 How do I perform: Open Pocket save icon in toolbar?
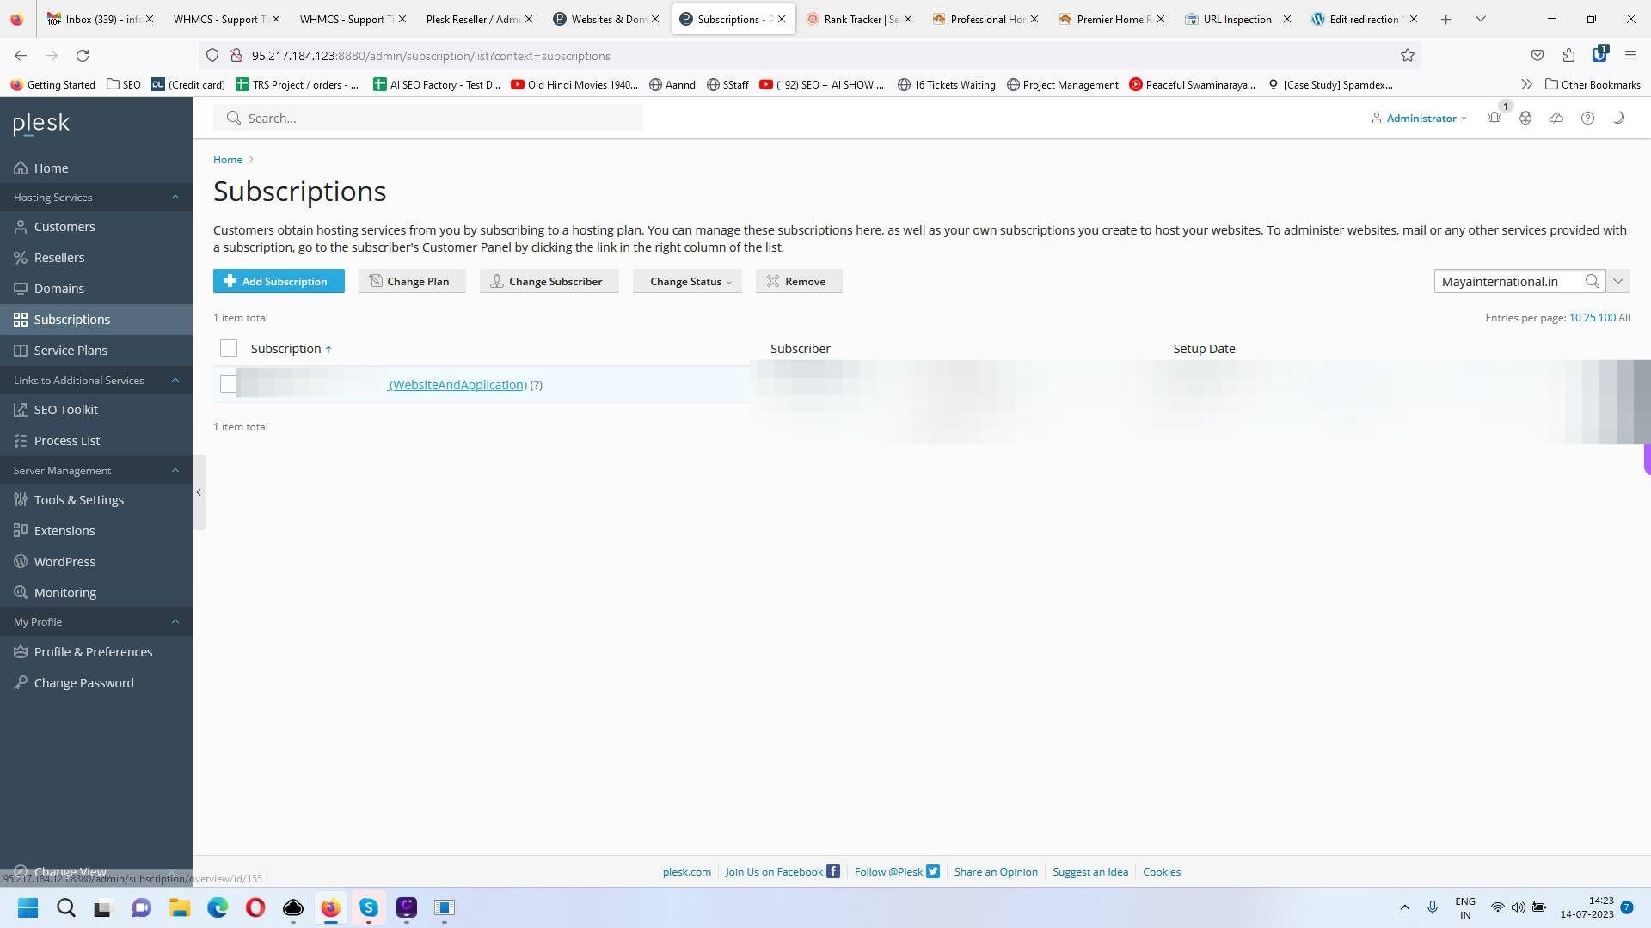coord(1537,56)
